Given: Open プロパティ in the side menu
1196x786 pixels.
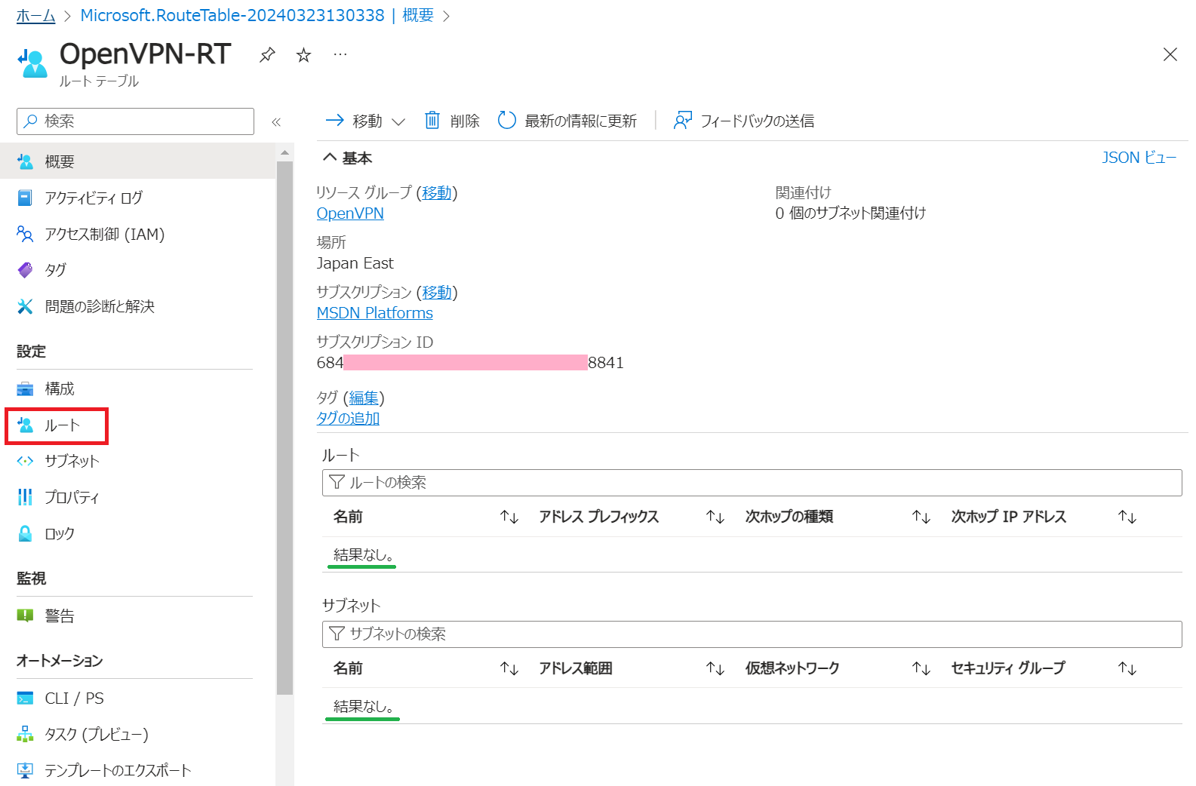Looking at the screenshot, I should tap(137, 497).
